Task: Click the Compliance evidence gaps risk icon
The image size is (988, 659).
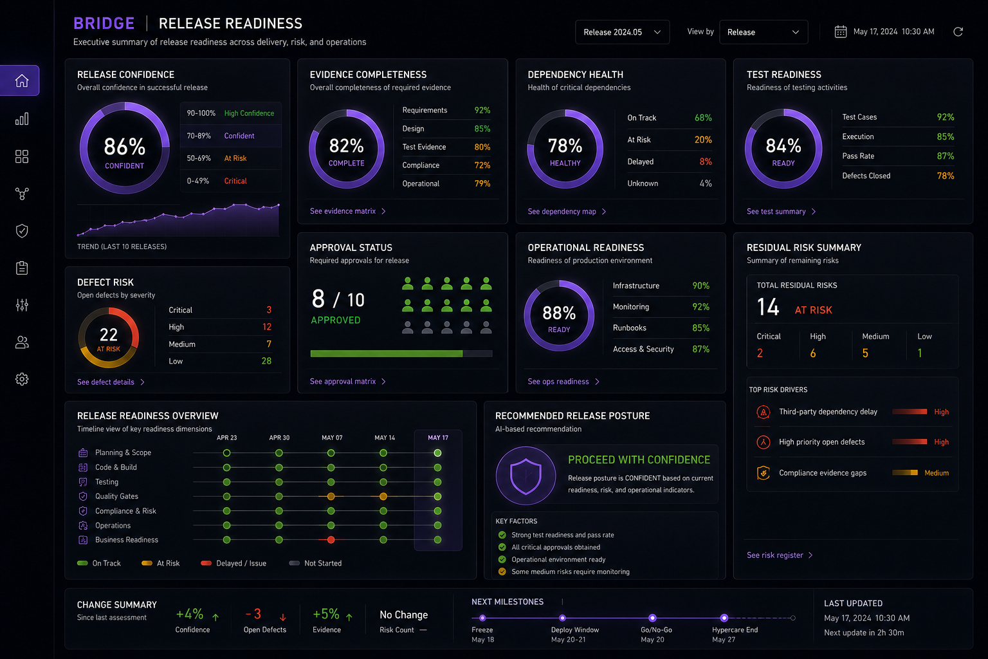Action: click(764, 473)
